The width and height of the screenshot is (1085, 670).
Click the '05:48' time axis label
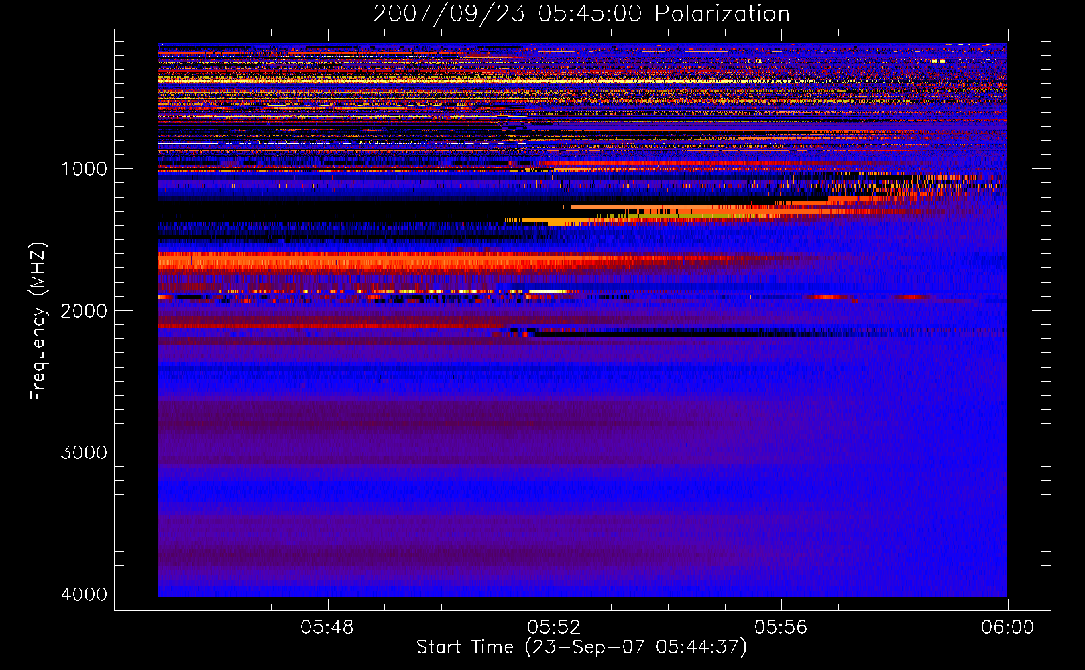pyautogui.click(x=327, y=628)
